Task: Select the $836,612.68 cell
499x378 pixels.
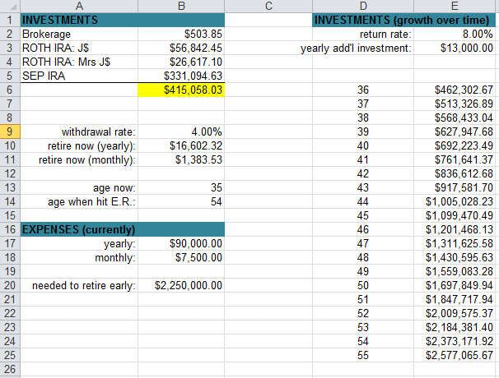Action: pos(455,173)
